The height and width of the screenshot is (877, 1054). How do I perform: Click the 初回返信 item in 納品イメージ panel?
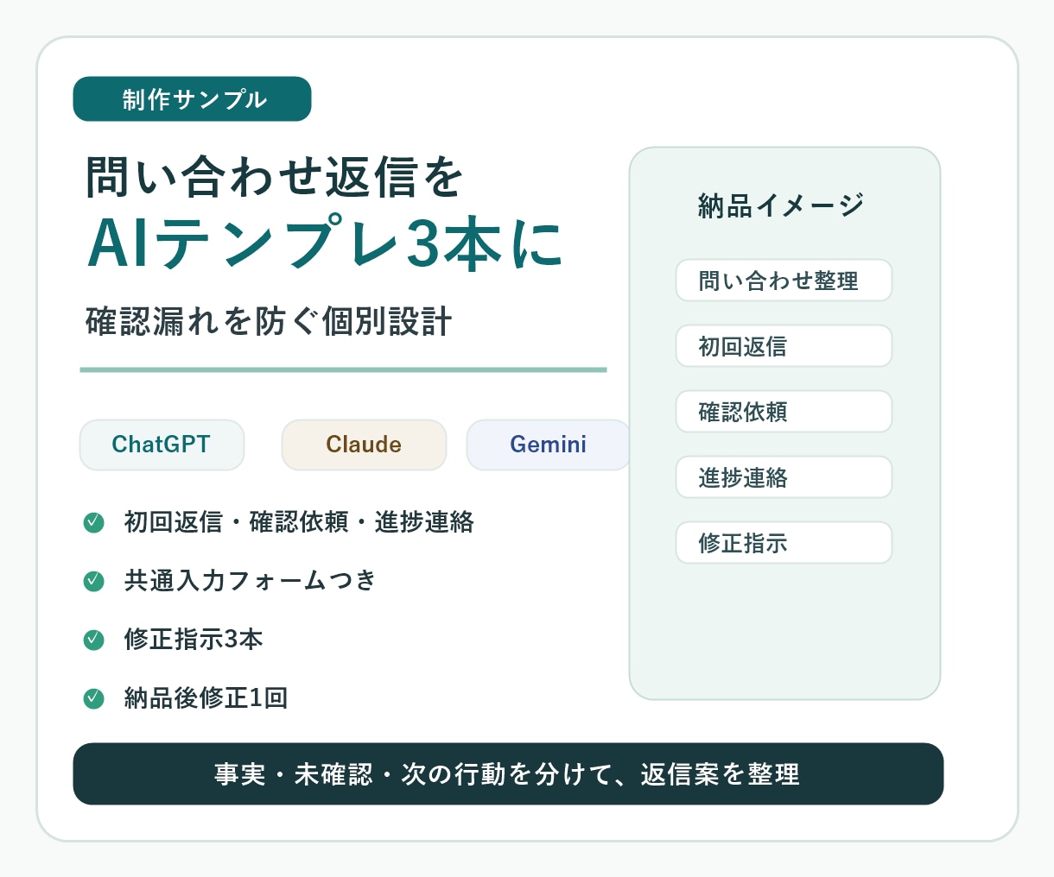pyautogui.click(x=784, y=346)
